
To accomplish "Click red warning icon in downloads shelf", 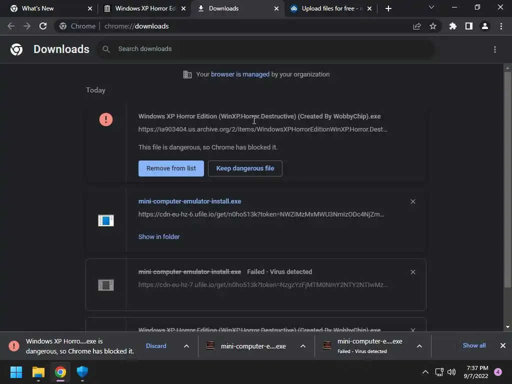I will pyautogui.click(x=13, y=346).
